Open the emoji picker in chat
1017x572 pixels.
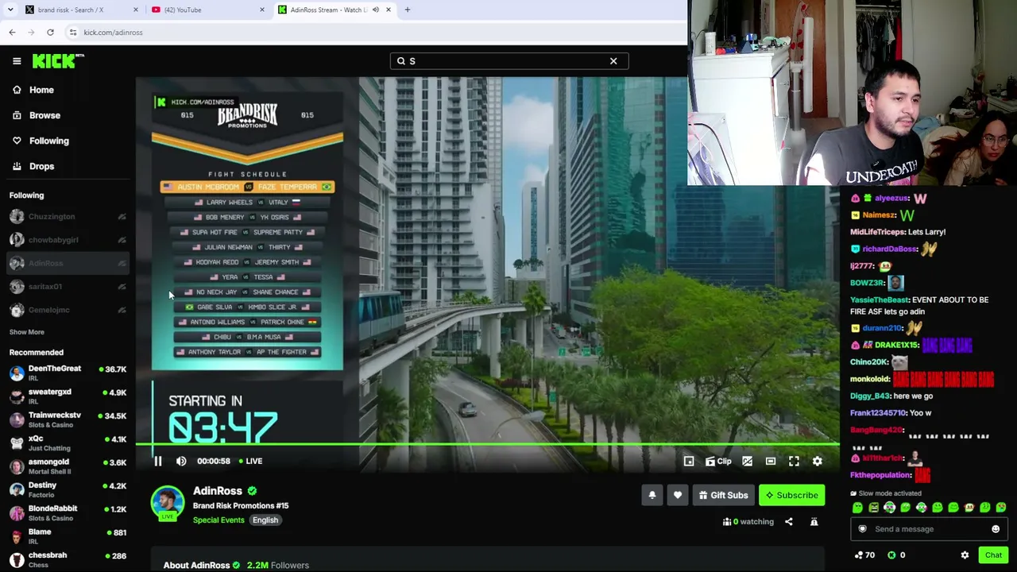point(996,529)
